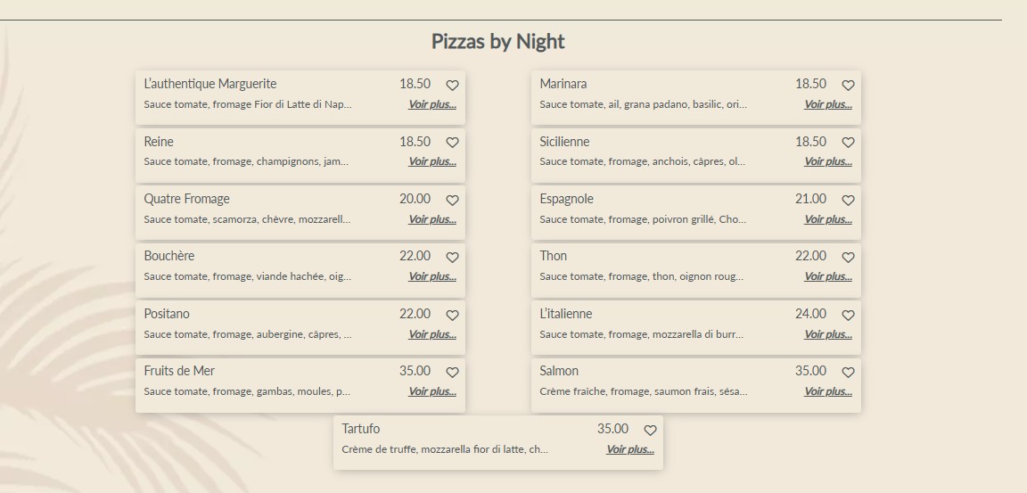Image resolution: width=1027 pixels, height=493 pixels.
Task: Like the Reine pizza with heart
Action: click(x=452, y=143)
